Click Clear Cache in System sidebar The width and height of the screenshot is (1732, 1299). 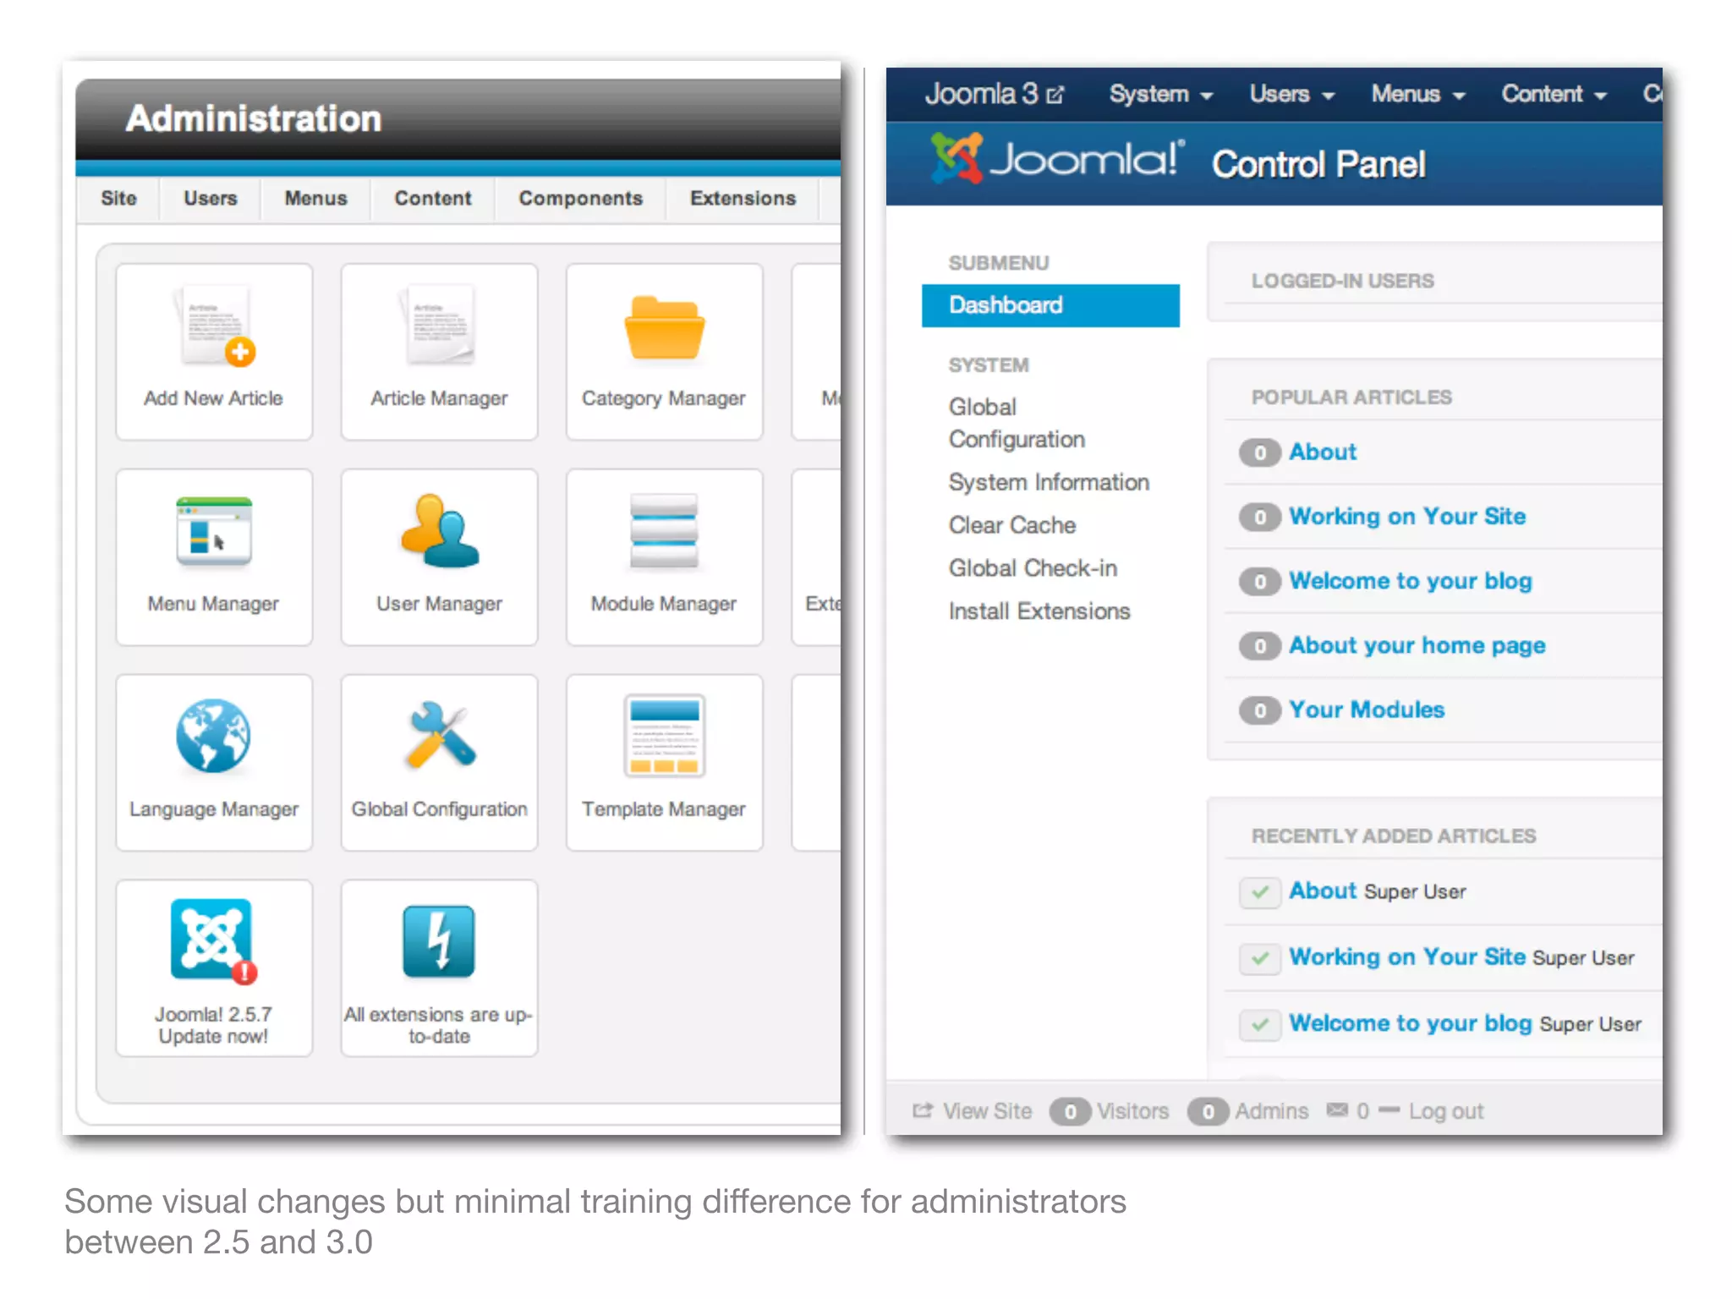click(x=1012, y=525)
